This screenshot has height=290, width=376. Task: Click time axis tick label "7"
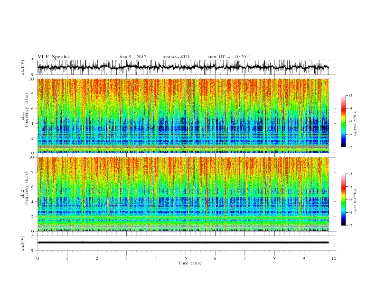point(245,258)
